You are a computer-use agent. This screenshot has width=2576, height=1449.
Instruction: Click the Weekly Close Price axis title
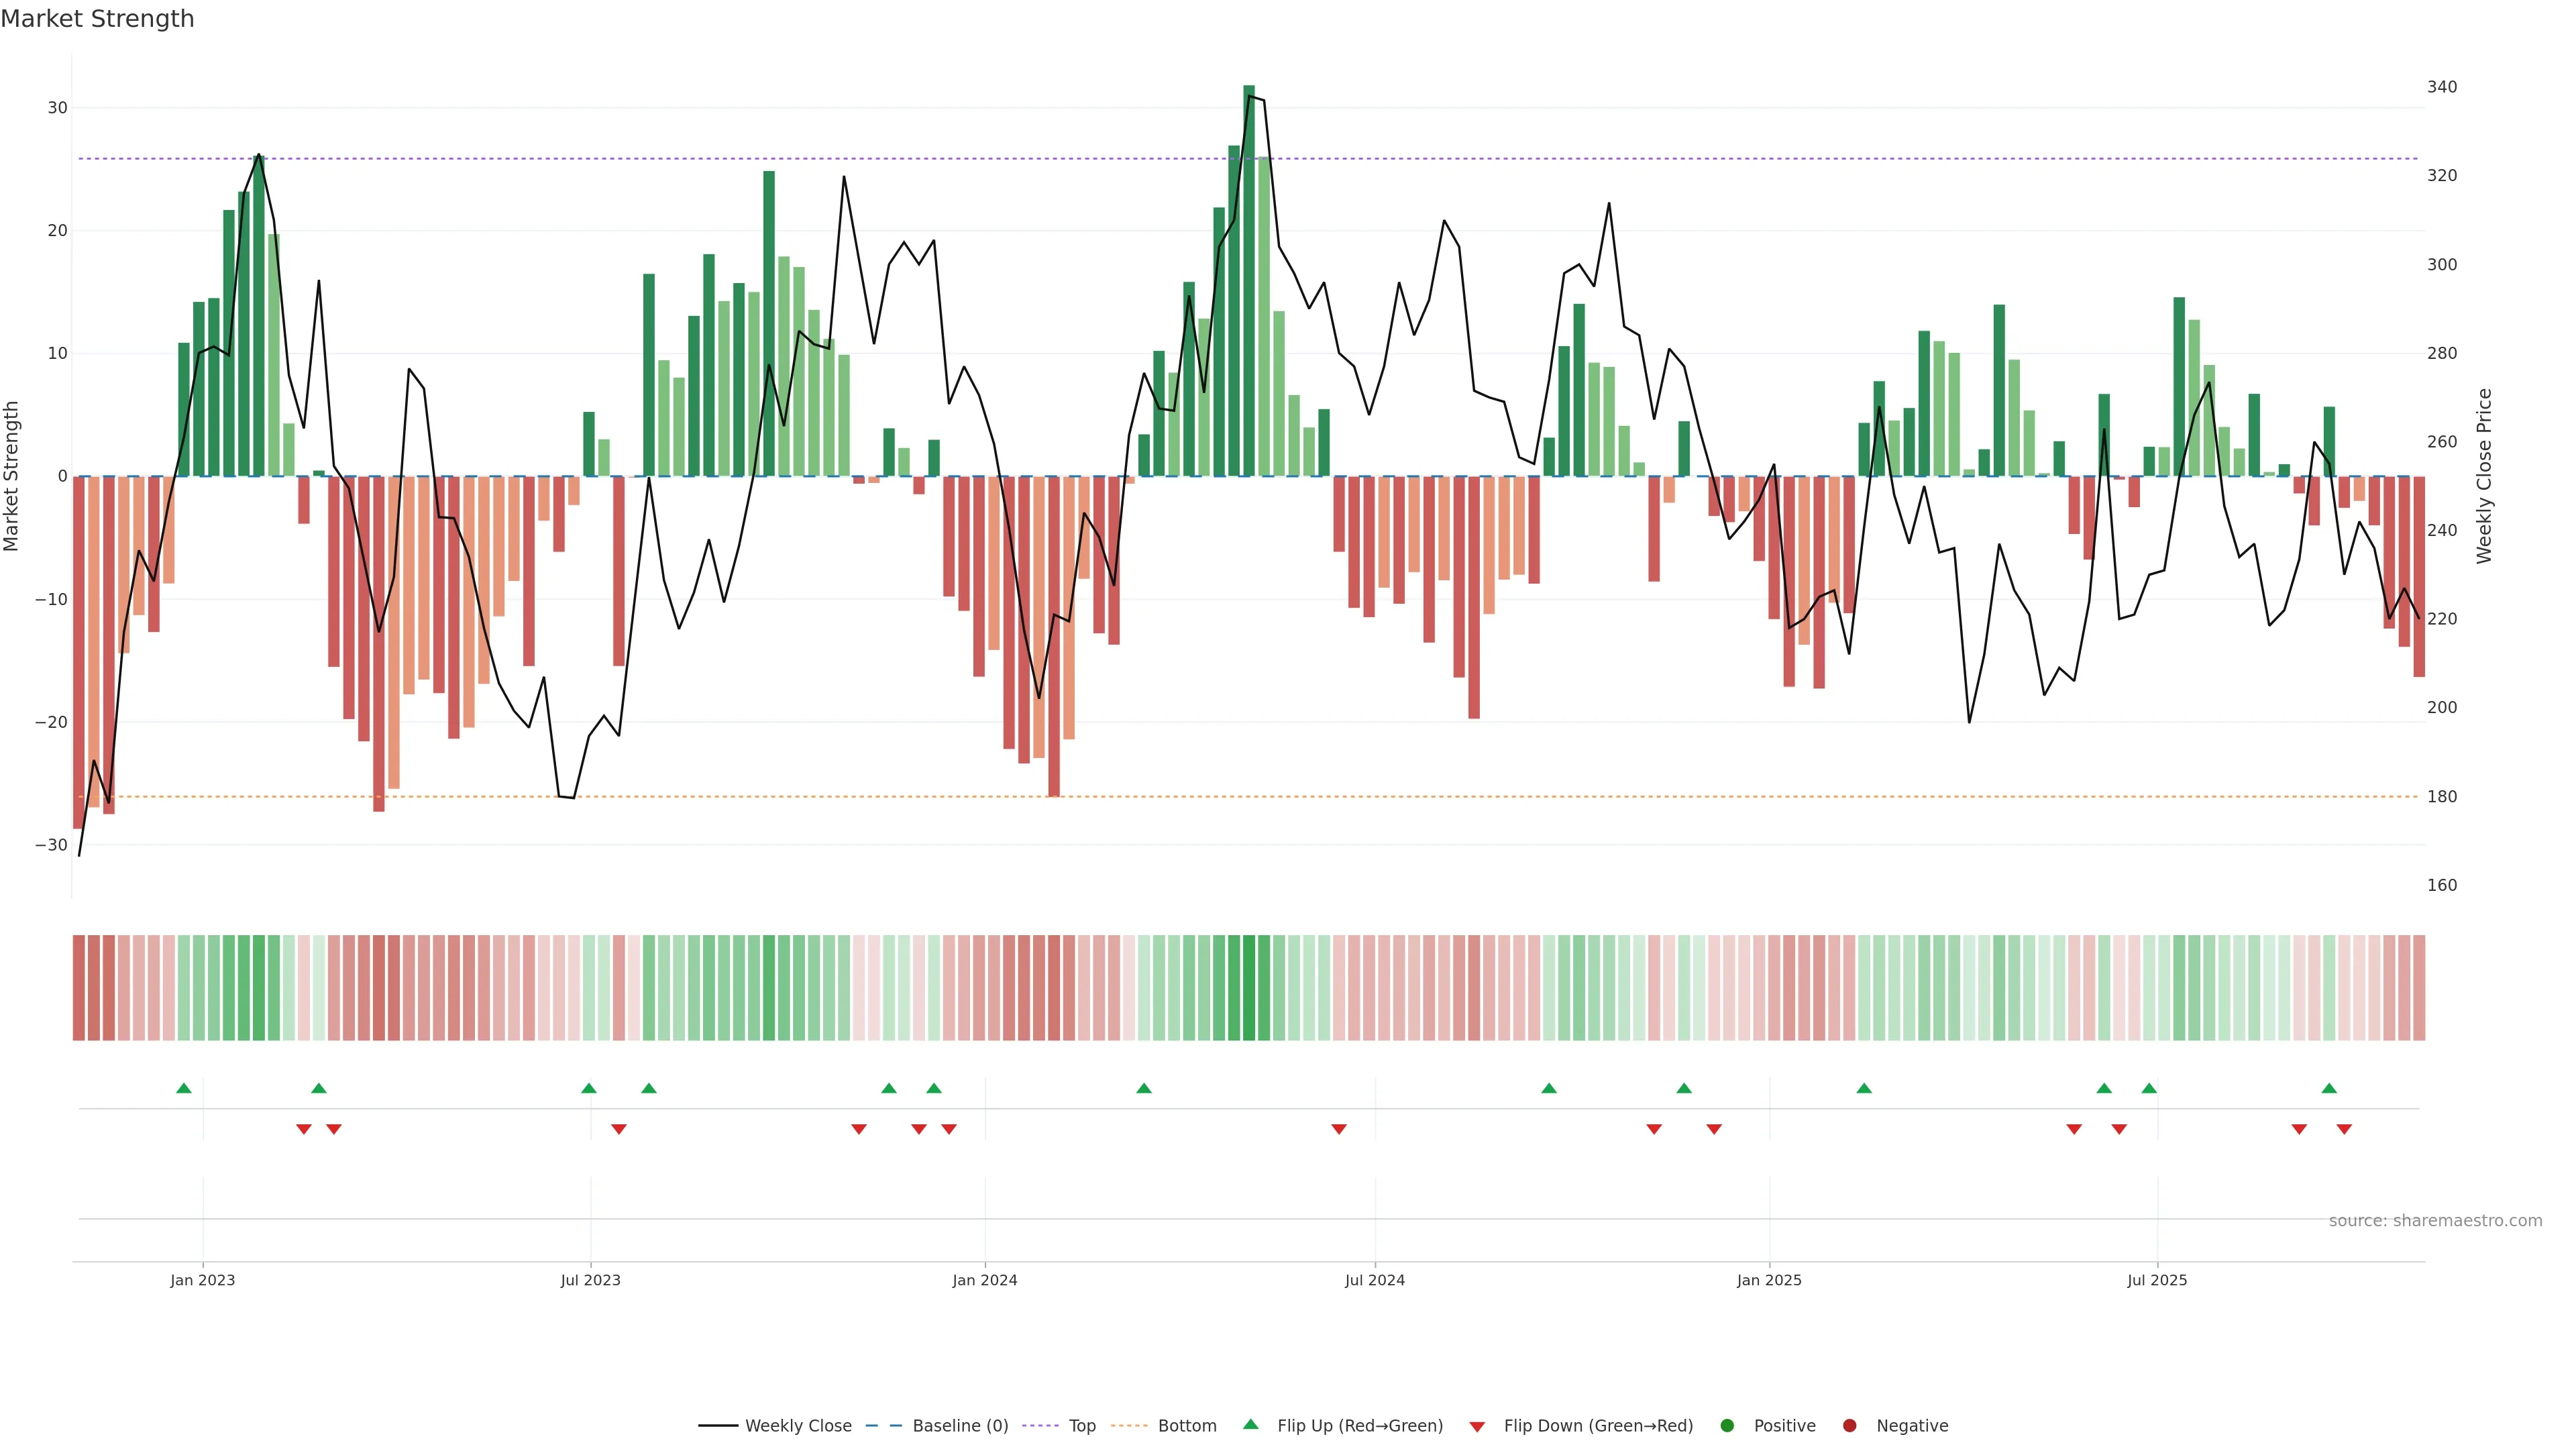[x=2484, y=476]
